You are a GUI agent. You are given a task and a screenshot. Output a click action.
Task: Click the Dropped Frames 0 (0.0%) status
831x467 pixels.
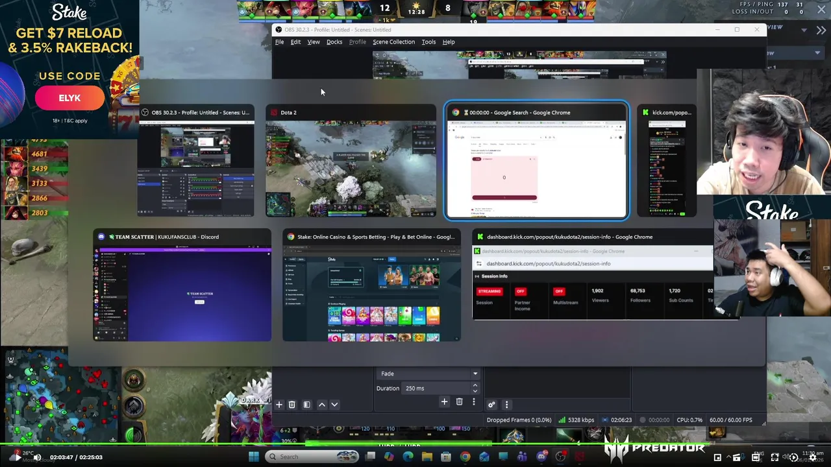click(x=519, y=420)
